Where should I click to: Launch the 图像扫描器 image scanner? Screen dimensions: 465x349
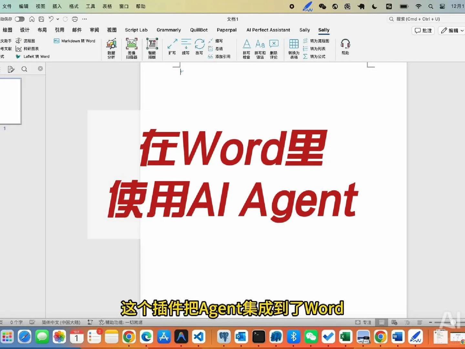[x=132, y=48]
